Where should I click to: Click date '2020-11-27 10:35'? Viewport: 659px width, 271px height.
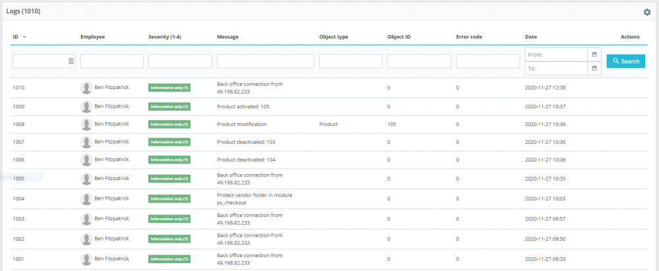tap(545, 179)
